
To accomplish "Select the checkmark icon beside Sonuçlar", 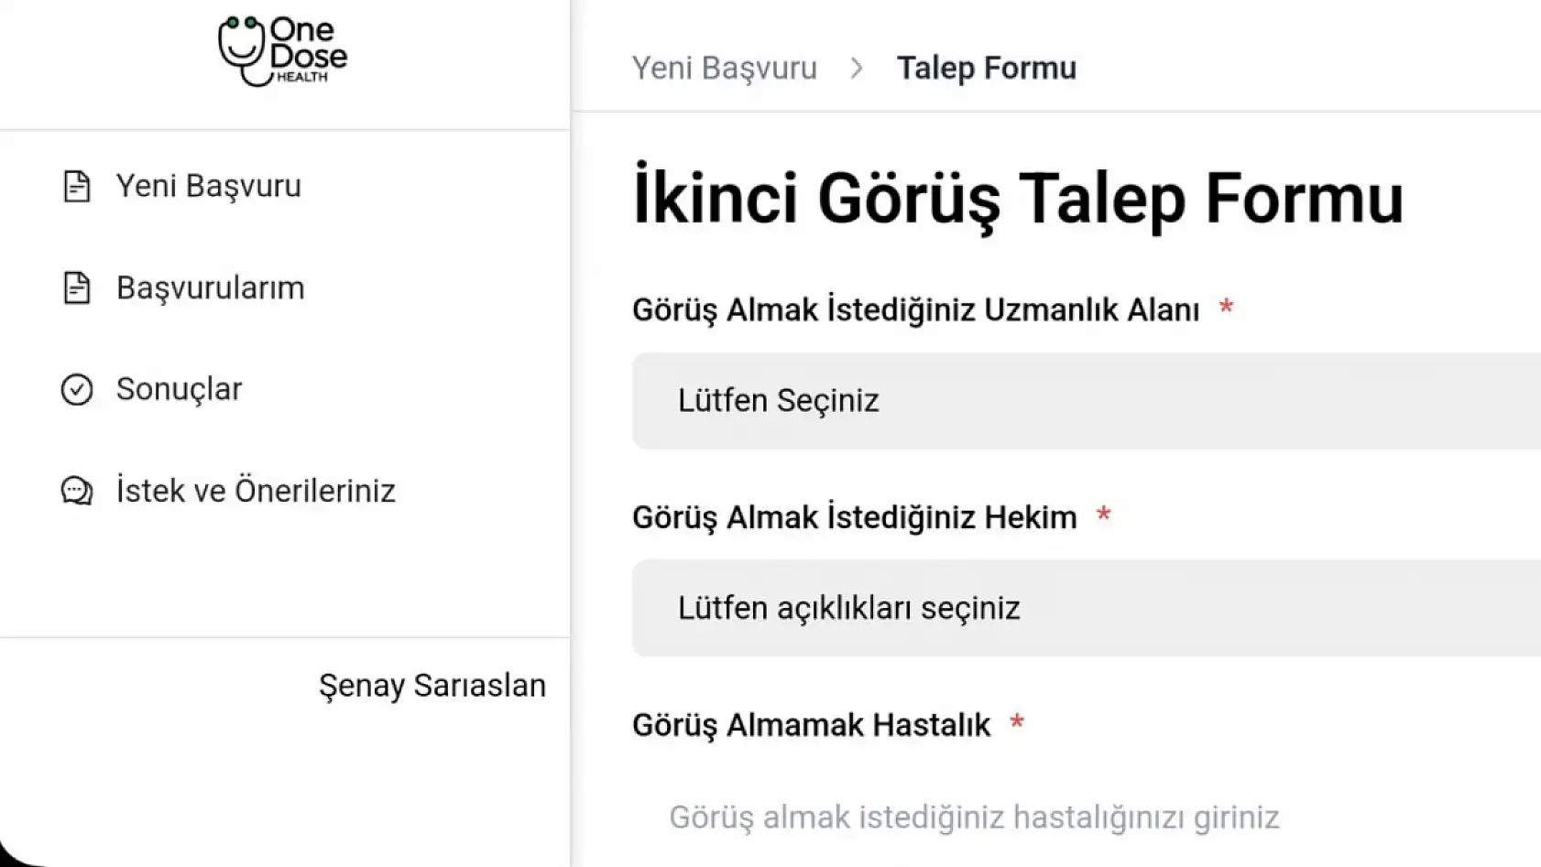I will [77, 388].
